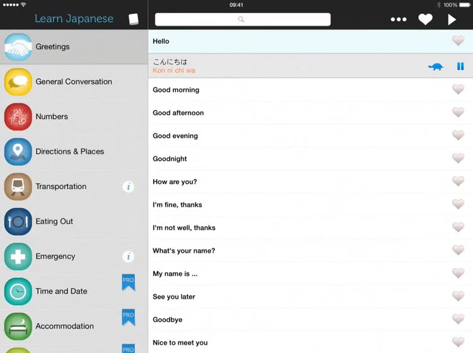
Task: Select the Greetings category label
Action: click(x=52, y=47)
